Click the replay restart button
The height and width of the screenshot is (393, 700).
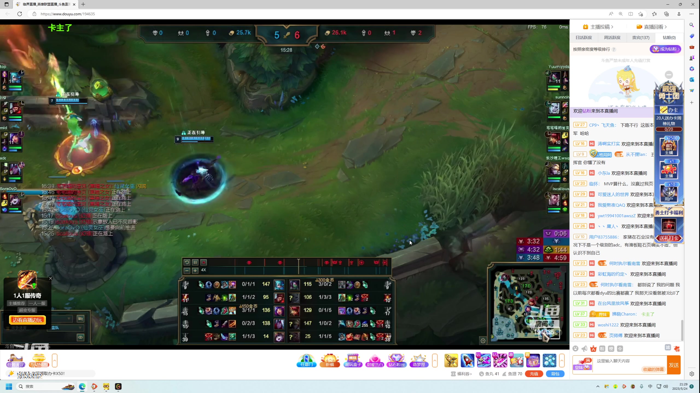[x=187, y=262]
